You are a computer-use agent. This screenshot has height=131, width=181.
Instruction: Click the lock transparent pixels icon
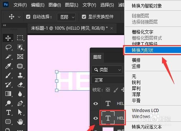tap(108, 90)
